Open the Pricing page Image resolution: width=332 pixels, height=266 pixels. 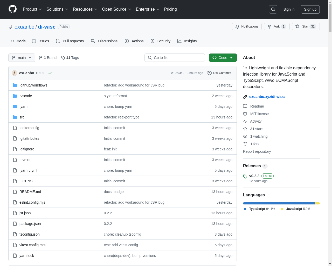click(170, 9)
